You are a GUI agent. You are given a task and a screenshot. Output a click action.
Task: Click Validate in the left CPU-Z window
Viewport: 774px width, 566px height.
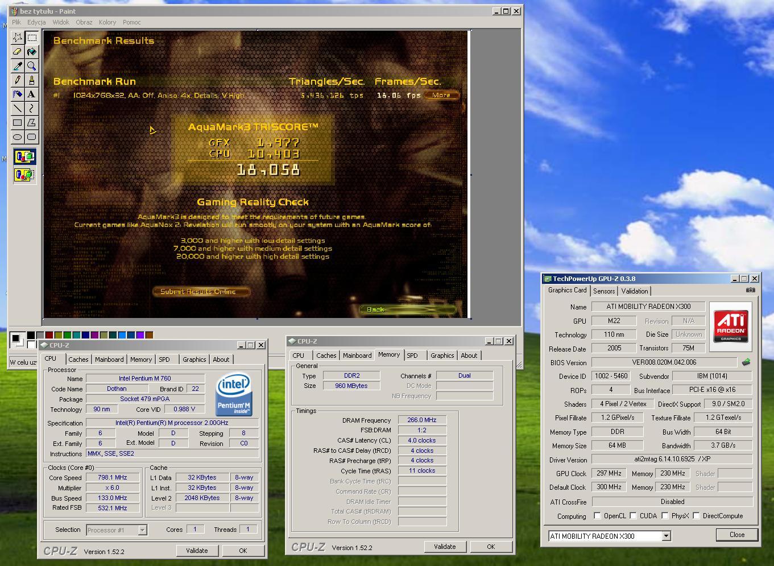click(197, 551)
